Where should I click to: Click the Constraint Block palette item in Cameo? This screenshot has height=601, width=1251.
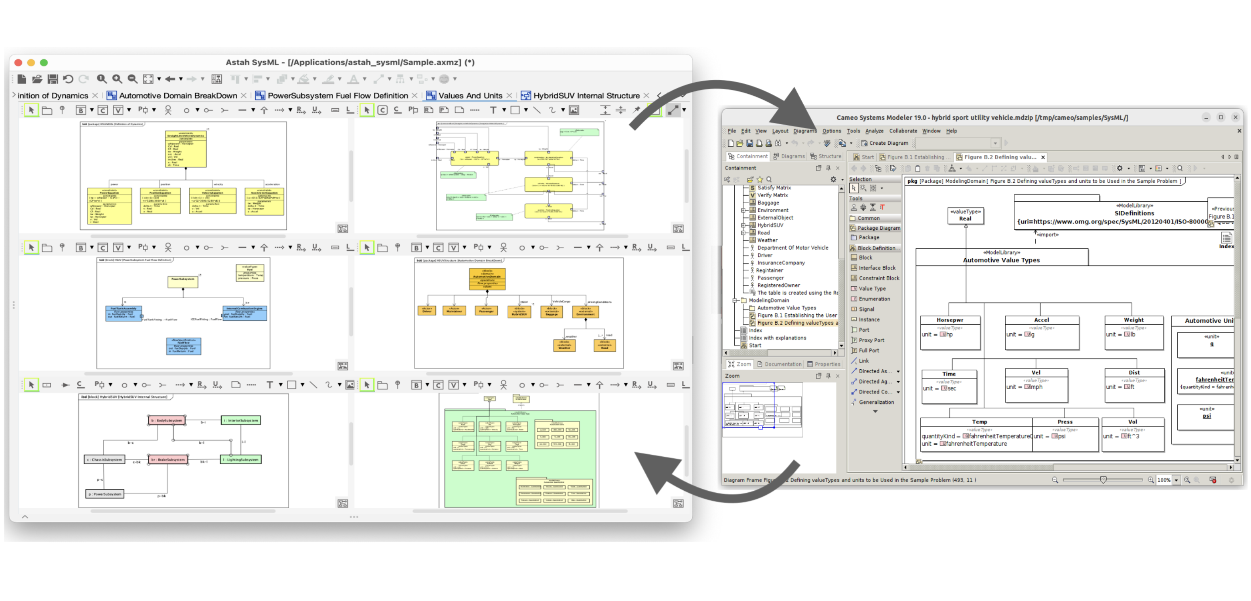(878, 278)
